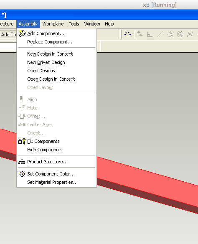Click the Align constraint icon in menu
Screen dimensions: 198x244
click(22, 99)
